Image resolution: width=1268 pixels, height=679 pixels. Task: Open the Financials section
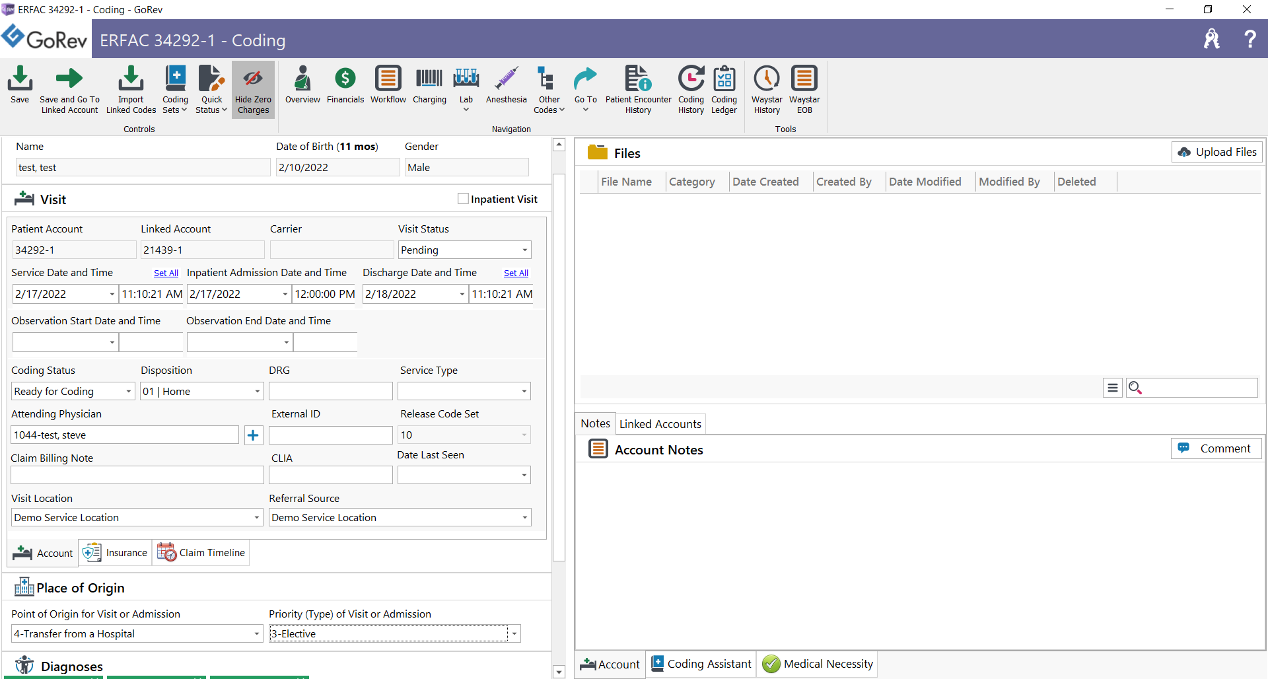tap(345, 85)
